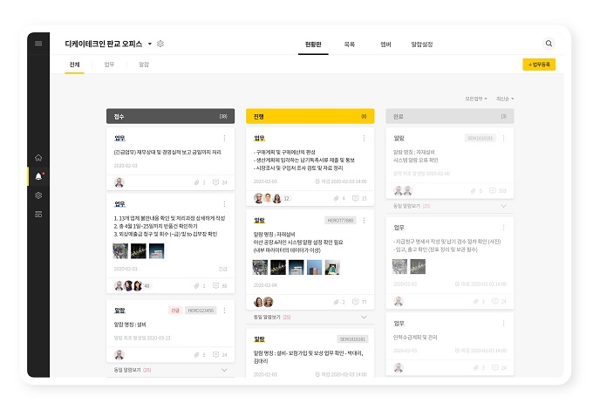Open the hamburger menu in the top-left corner
The width and height of the screenshot is (593, 417).
tap(38, 43)
